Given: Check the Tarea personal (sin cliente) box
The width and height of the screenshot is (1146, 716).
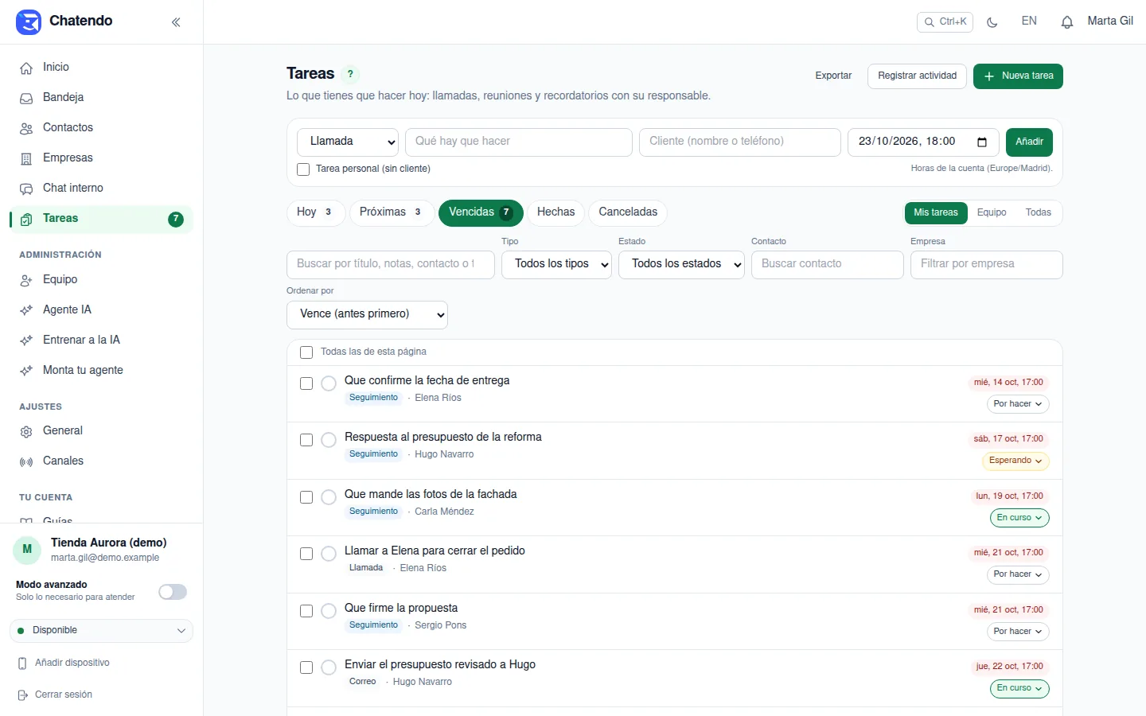Looking at the screenshot, I should coord(303,169).
